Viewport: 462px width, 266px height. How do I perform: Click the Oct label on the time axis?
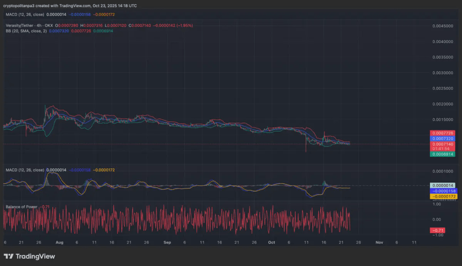pyautogui.click(x=271, y=243)
